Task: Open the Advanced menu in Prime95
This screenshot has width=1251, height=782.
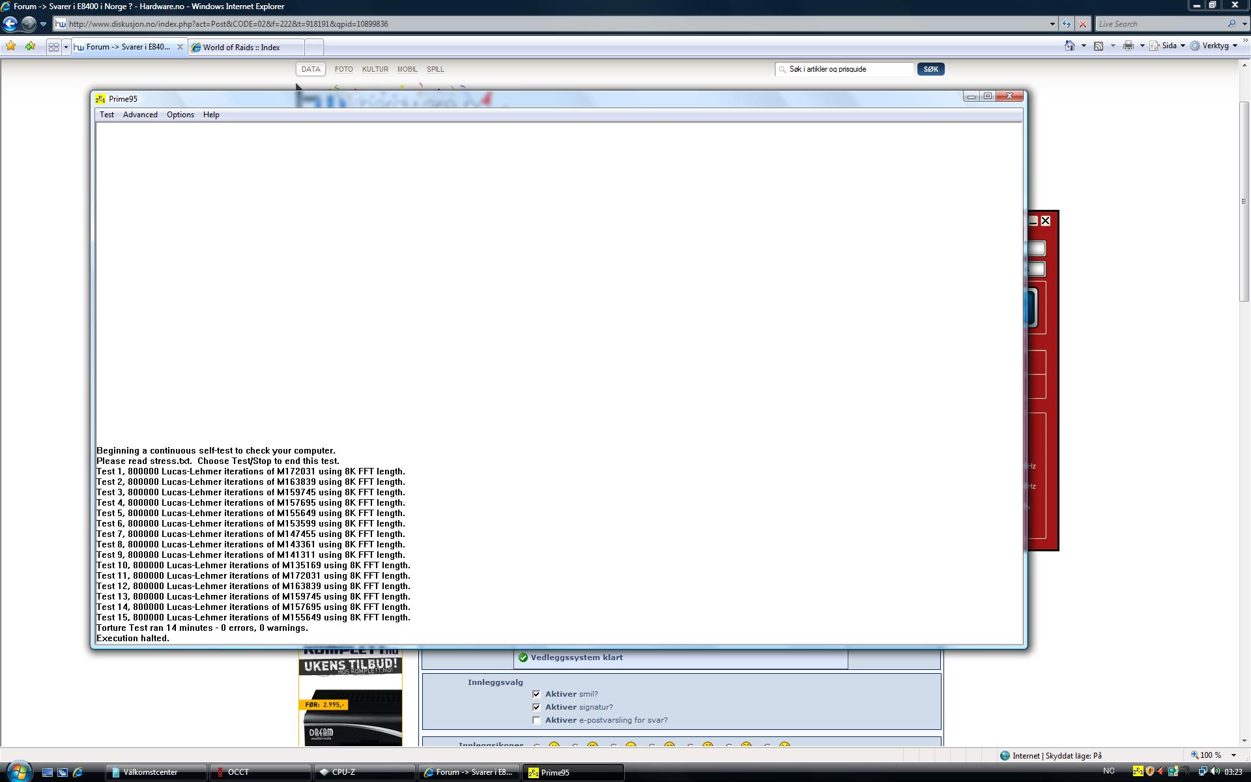Action: [140, 115]
